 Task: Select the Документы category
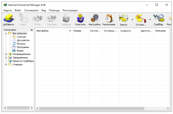(x=23, y=40)
